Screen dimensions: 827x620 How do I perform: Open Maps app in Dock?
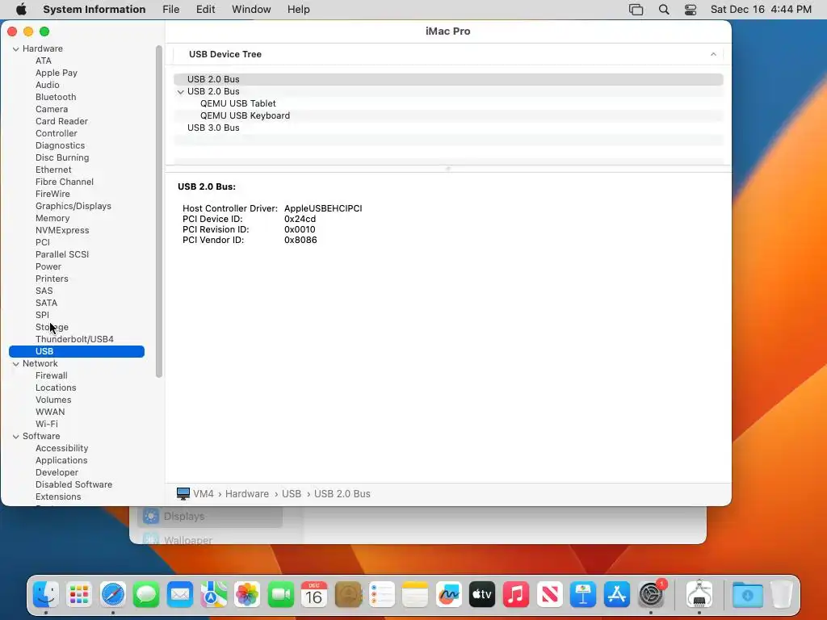pos(213,595)
